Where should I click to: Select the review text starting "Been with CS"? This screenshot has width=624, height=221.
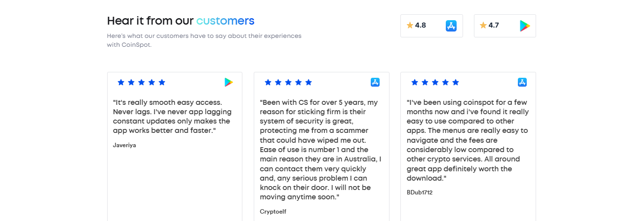(320, 150)
